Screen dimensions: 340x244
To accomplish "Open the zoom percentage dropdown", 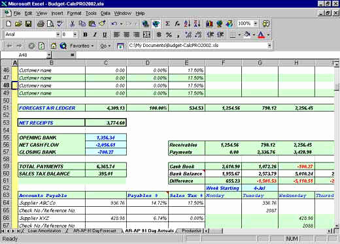I will tap(256, 23).
